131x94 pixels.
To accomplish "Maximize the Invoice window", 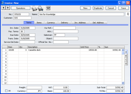I will (124, 3).
